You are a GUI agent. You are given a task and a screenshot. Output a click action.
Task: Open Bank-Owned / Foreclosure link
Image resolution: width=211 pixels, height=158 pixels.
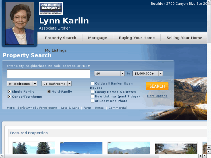coord(37,108)
